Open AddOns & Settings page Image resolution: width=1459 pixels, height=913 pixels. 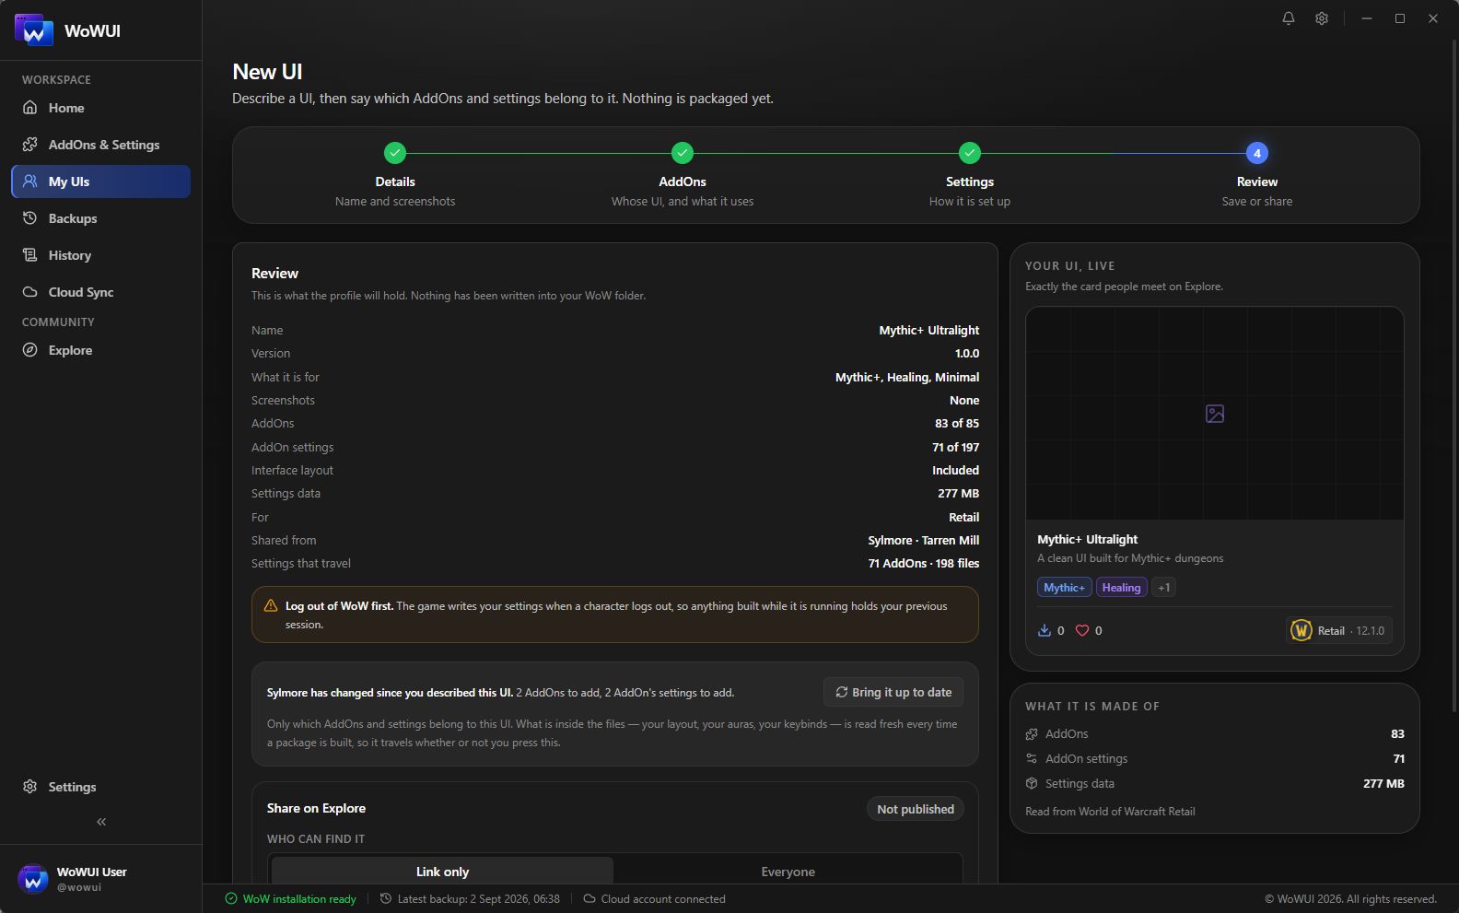point(100,145)
